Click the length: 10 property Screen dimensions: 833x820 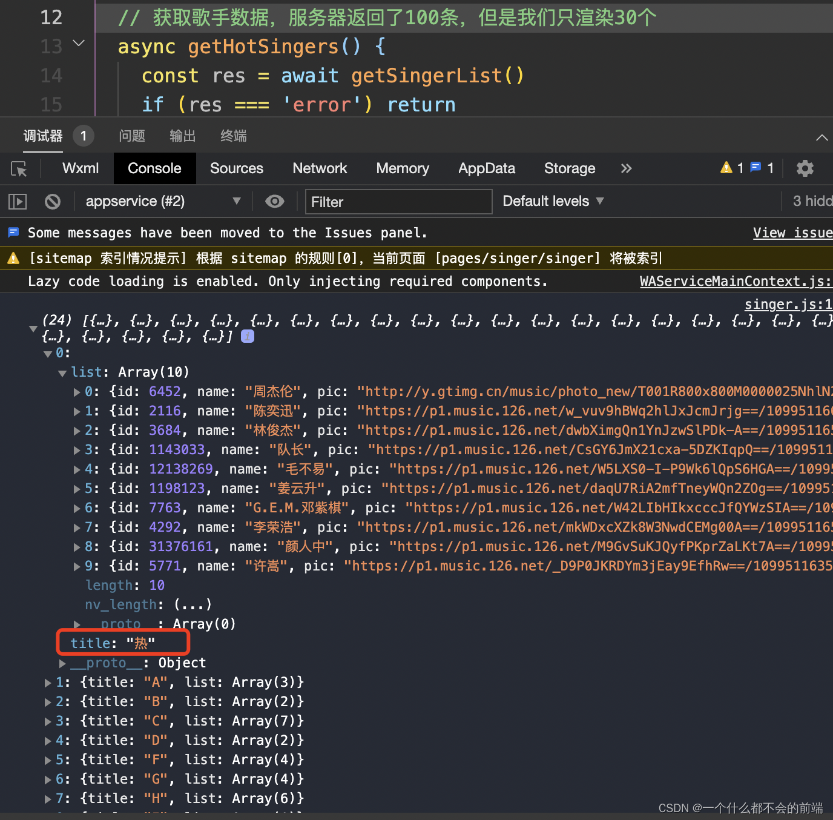click(125, 585)
